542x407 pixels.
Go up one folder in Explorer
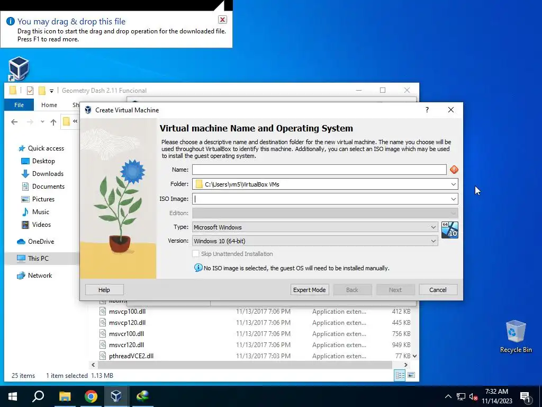pyautogui.click(x=53, y=122)
